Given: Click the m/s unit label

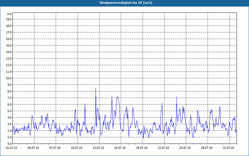Looking at the screenshot, I should [9, 14].
